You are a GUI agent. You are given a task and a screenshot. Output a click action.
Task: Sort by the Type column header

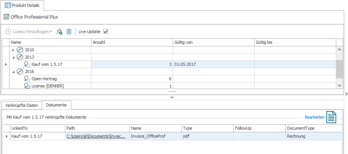[208, 128]
